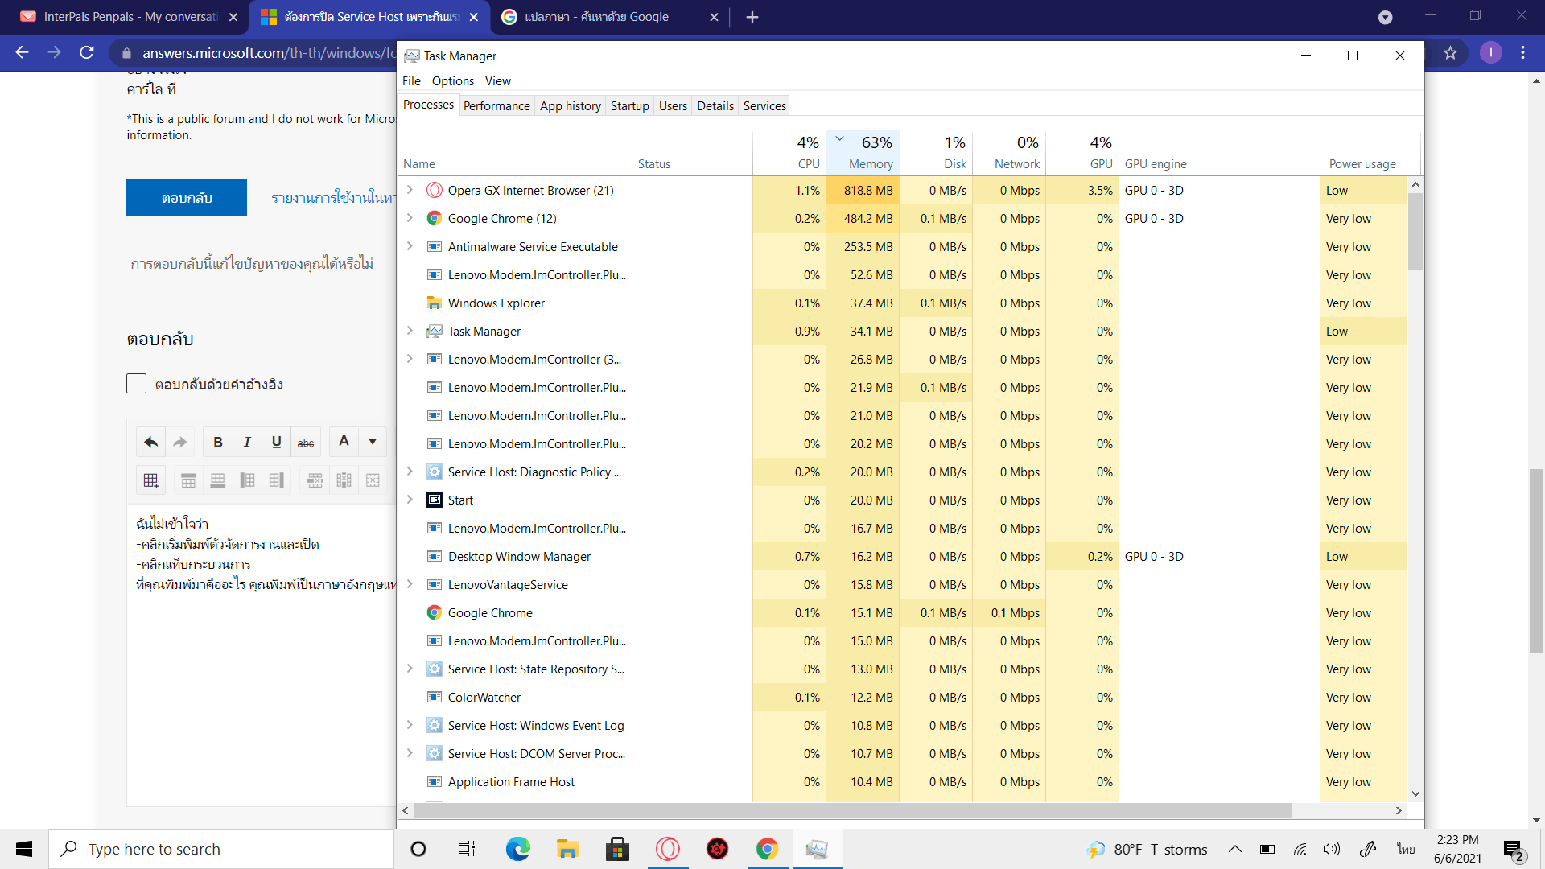The width and height of the screenshot is (1545, 869).
Task: Open the font color dropdown arrow
Action: tap(373, 442)
